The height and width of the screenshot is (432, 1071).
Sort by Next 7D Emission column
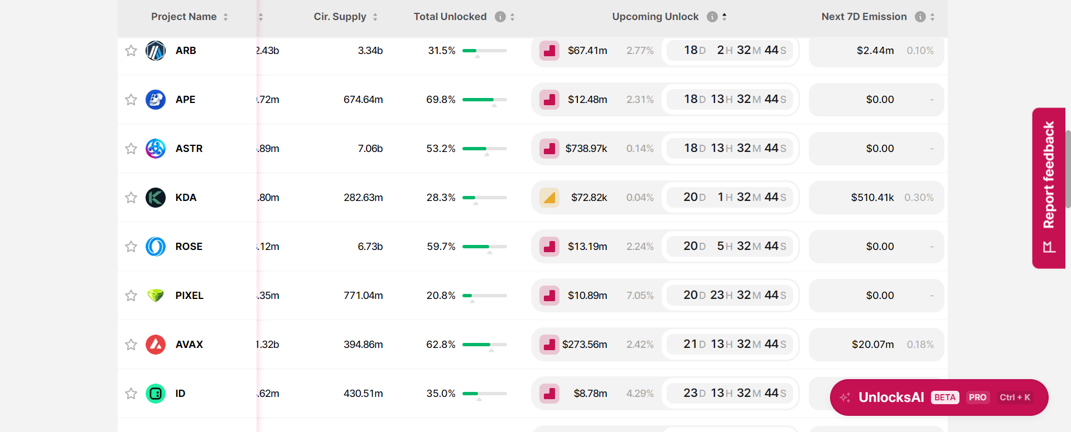933,17
